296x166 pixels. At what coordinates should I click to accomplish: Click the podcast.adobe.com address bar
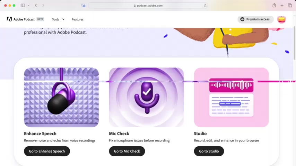point(148,6)
